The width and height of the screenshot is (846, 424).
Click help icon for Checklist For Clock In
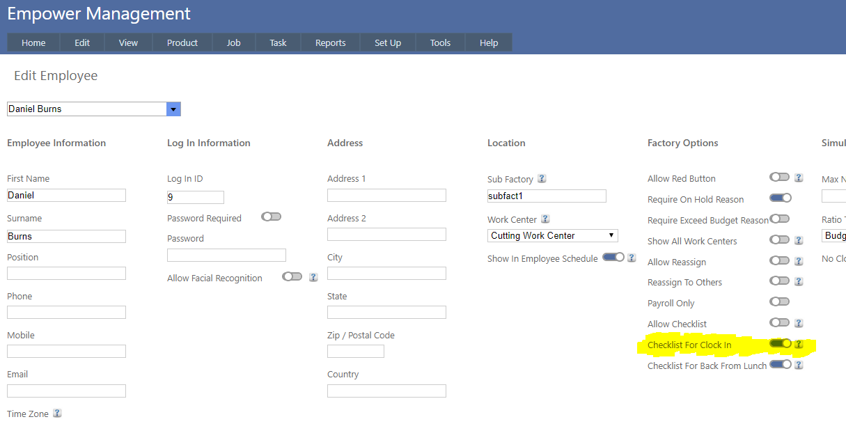pyautogui.click(x=799, y=344)
